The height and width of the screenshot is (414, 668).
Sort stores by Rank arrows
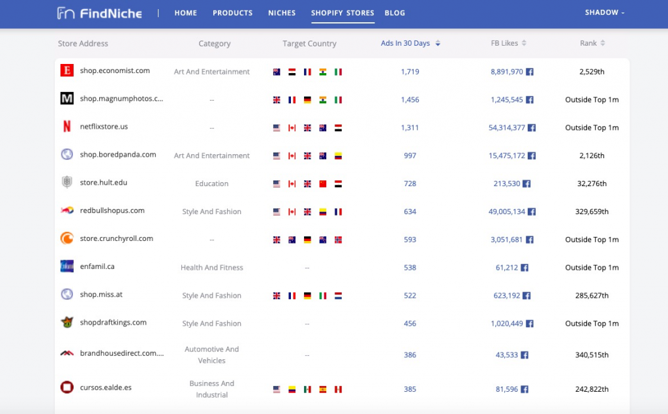602,43
